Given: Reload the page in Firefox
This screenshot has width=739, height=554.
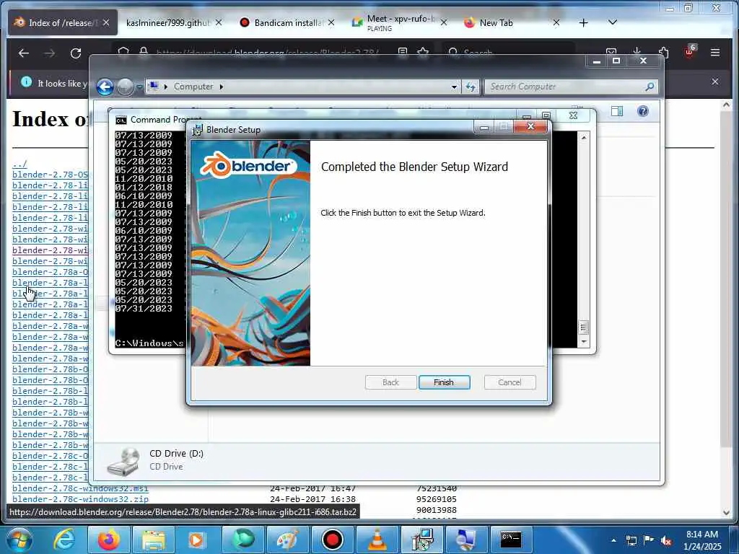Looking at the screenshot, I should point(76,53).
